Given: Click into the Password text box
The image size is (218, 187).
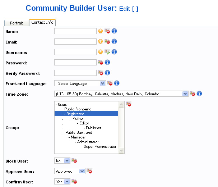Looking at the screenshot, I should click(75, 62).
